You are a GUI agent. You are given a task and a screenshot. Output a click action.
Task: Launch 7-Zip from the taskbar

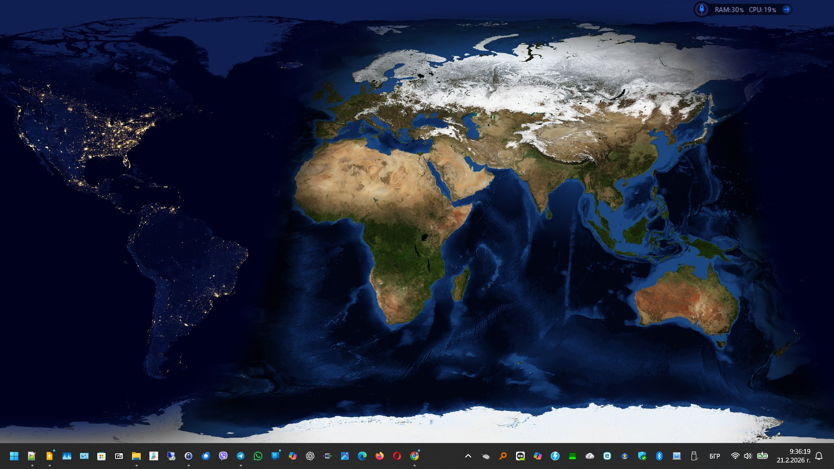pos(119,456)
